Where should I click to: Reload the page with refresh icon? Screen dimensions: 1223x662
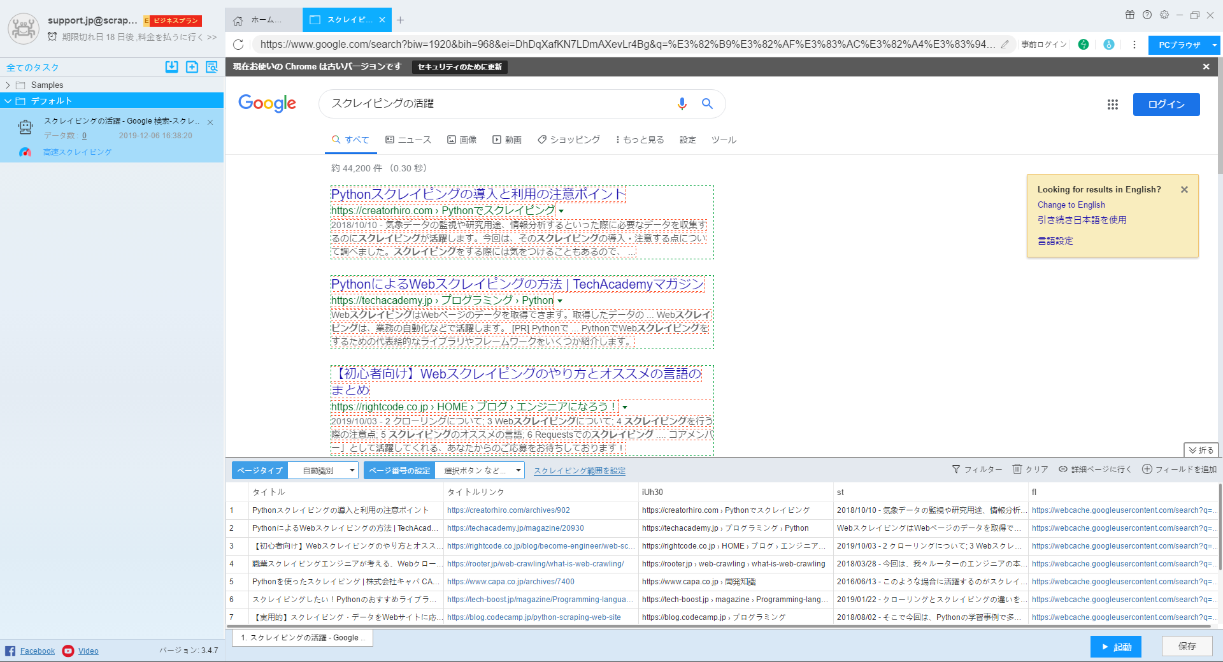238,45
